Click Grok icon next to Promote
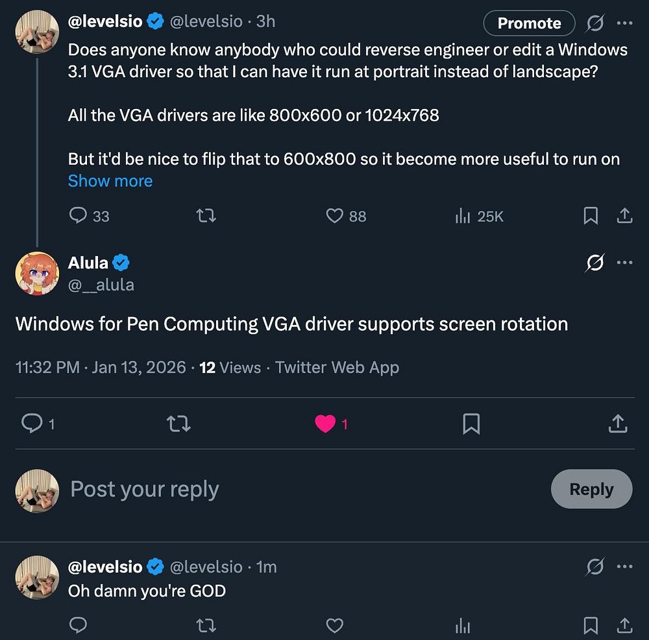The image size is (649, 640). (594, 23)
